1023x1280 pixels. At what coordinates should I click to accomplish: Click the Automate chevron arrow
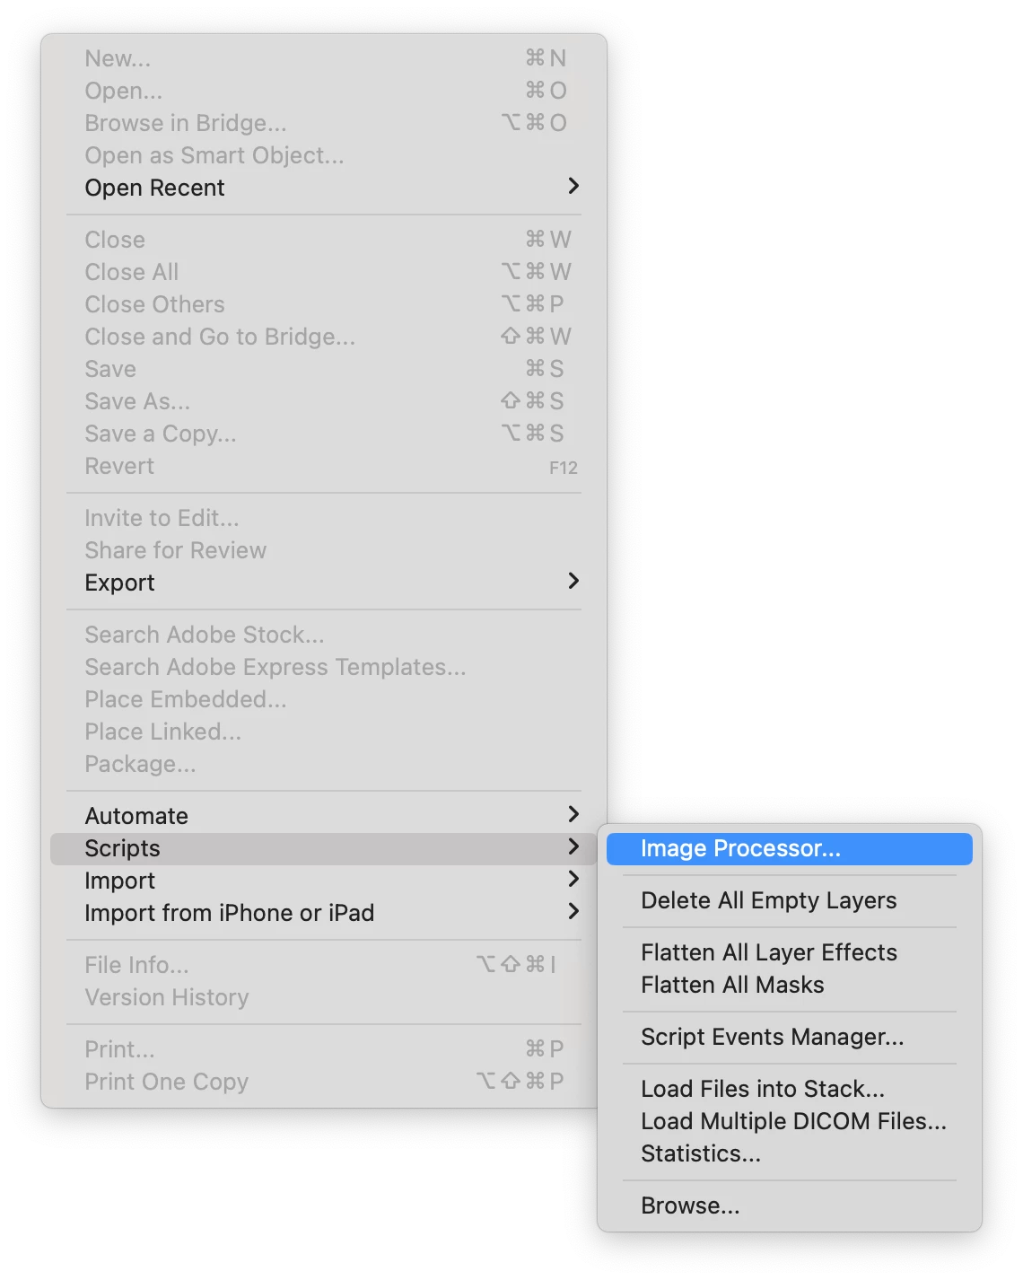tap(573, 814)
